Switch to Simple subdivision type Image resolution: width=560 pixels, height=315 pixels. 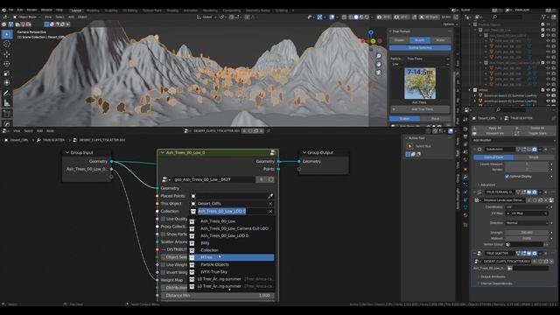coord(534,157)
